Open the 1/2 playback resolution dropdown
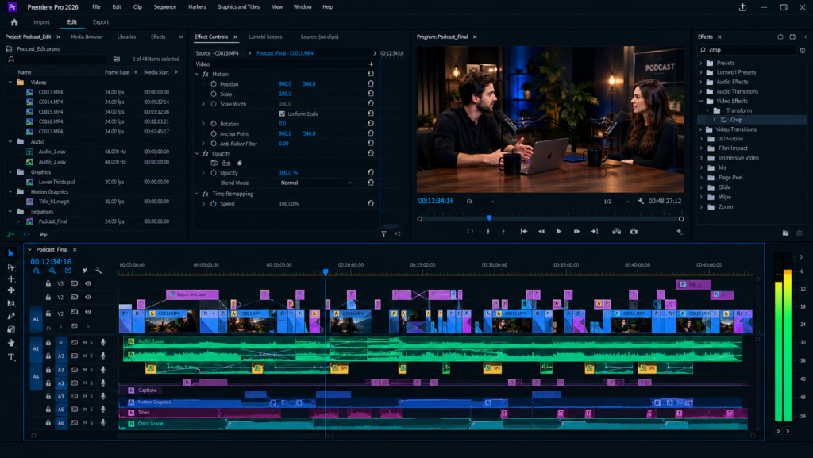Screen dimensions: 813x458 pos(616,202)
